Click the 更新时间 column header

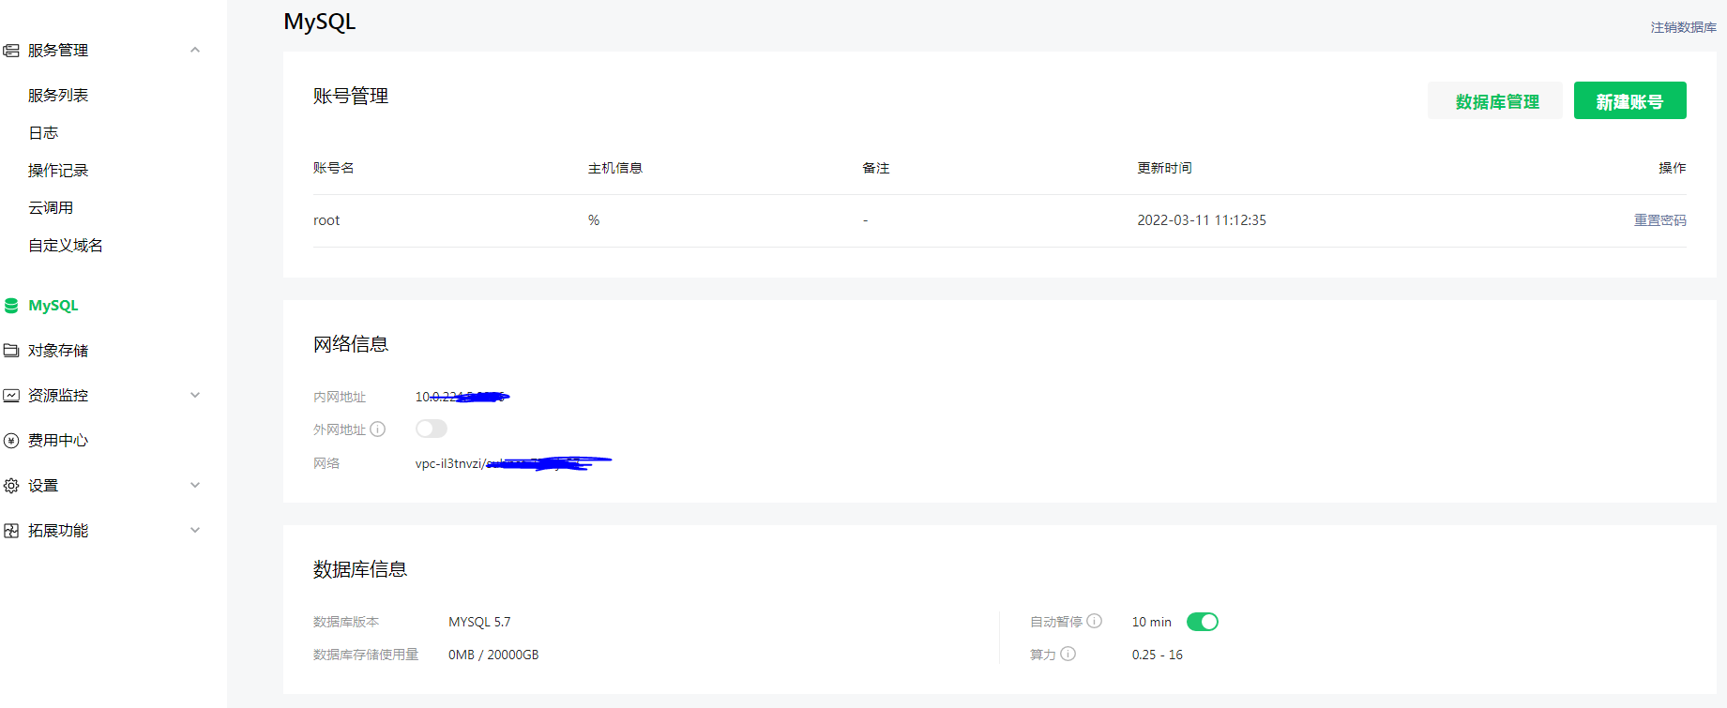[x=1164, y=168]
